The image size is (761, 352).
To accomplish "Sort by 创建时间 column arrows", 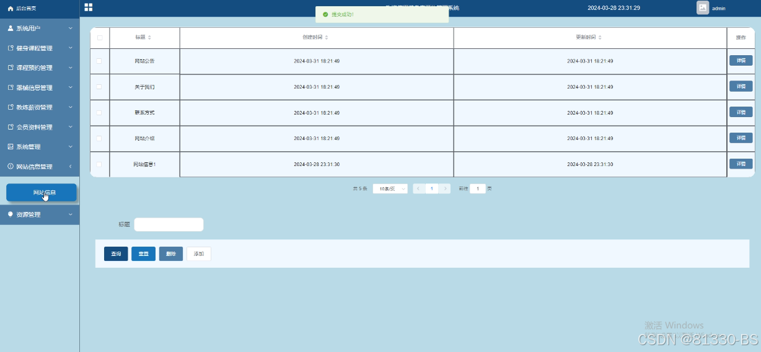I will [327, 38].
